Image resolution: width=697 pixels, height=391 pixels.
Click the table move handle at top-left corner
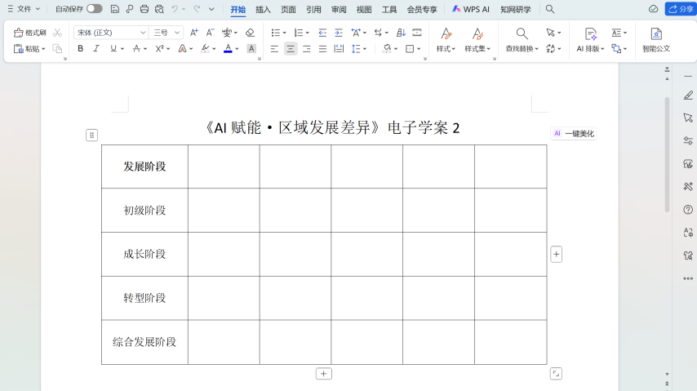pyautogui.click(x=91, y=135)
